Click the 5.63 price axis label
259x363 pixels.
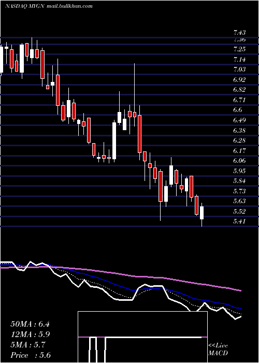(x=239, y=201)
